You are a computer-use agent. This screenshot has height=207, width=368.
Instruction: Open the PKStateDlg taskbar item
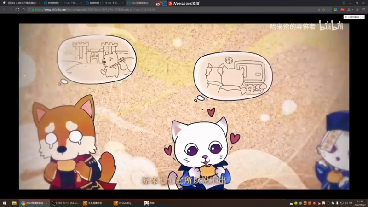[x=127, y=203]
